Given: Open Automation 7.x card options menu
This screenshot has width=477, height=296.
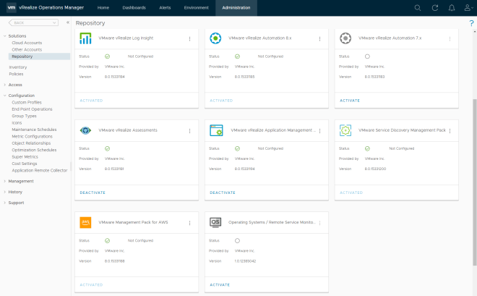Looking at the screenshot, I should [450, 38].
